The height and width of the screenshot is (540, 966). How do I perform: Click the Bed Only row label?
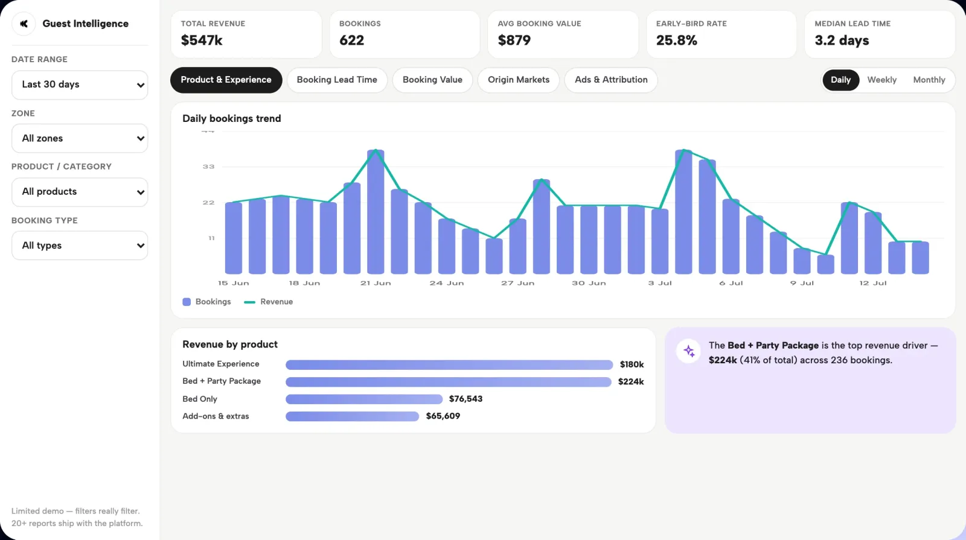coord(200,399)
